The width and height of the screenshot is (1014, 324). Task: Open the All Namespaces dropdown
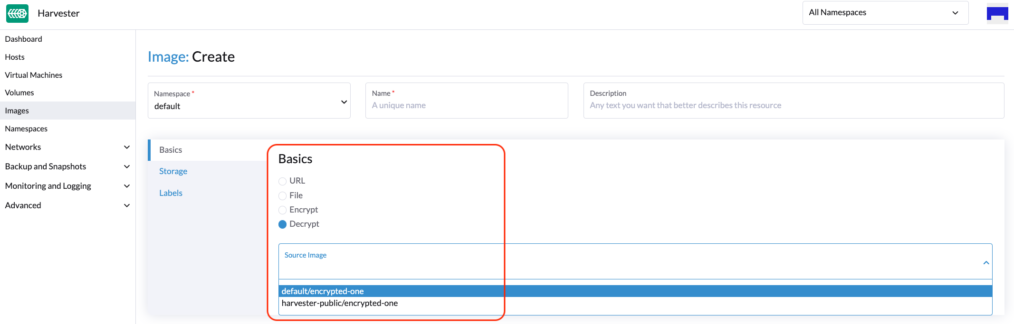[x=885, y=13]
